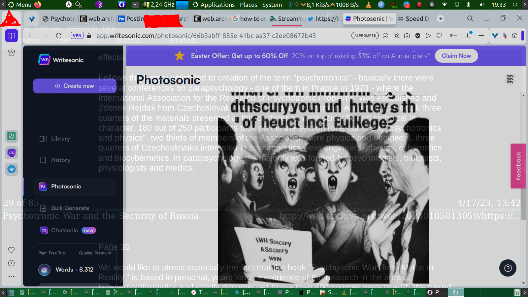Switch to the Postin... browser tab
528x297 pixels.
pyautogui.click(x=131, y=19)
